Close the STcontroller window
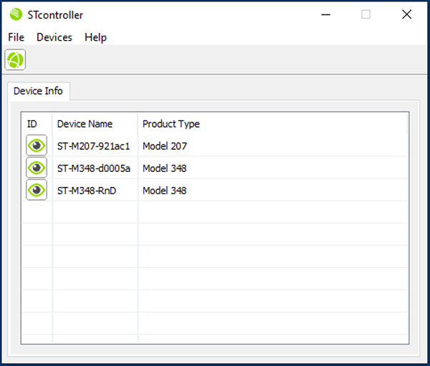The width and height of the screenshot is (430, 366). coord(406,14)
